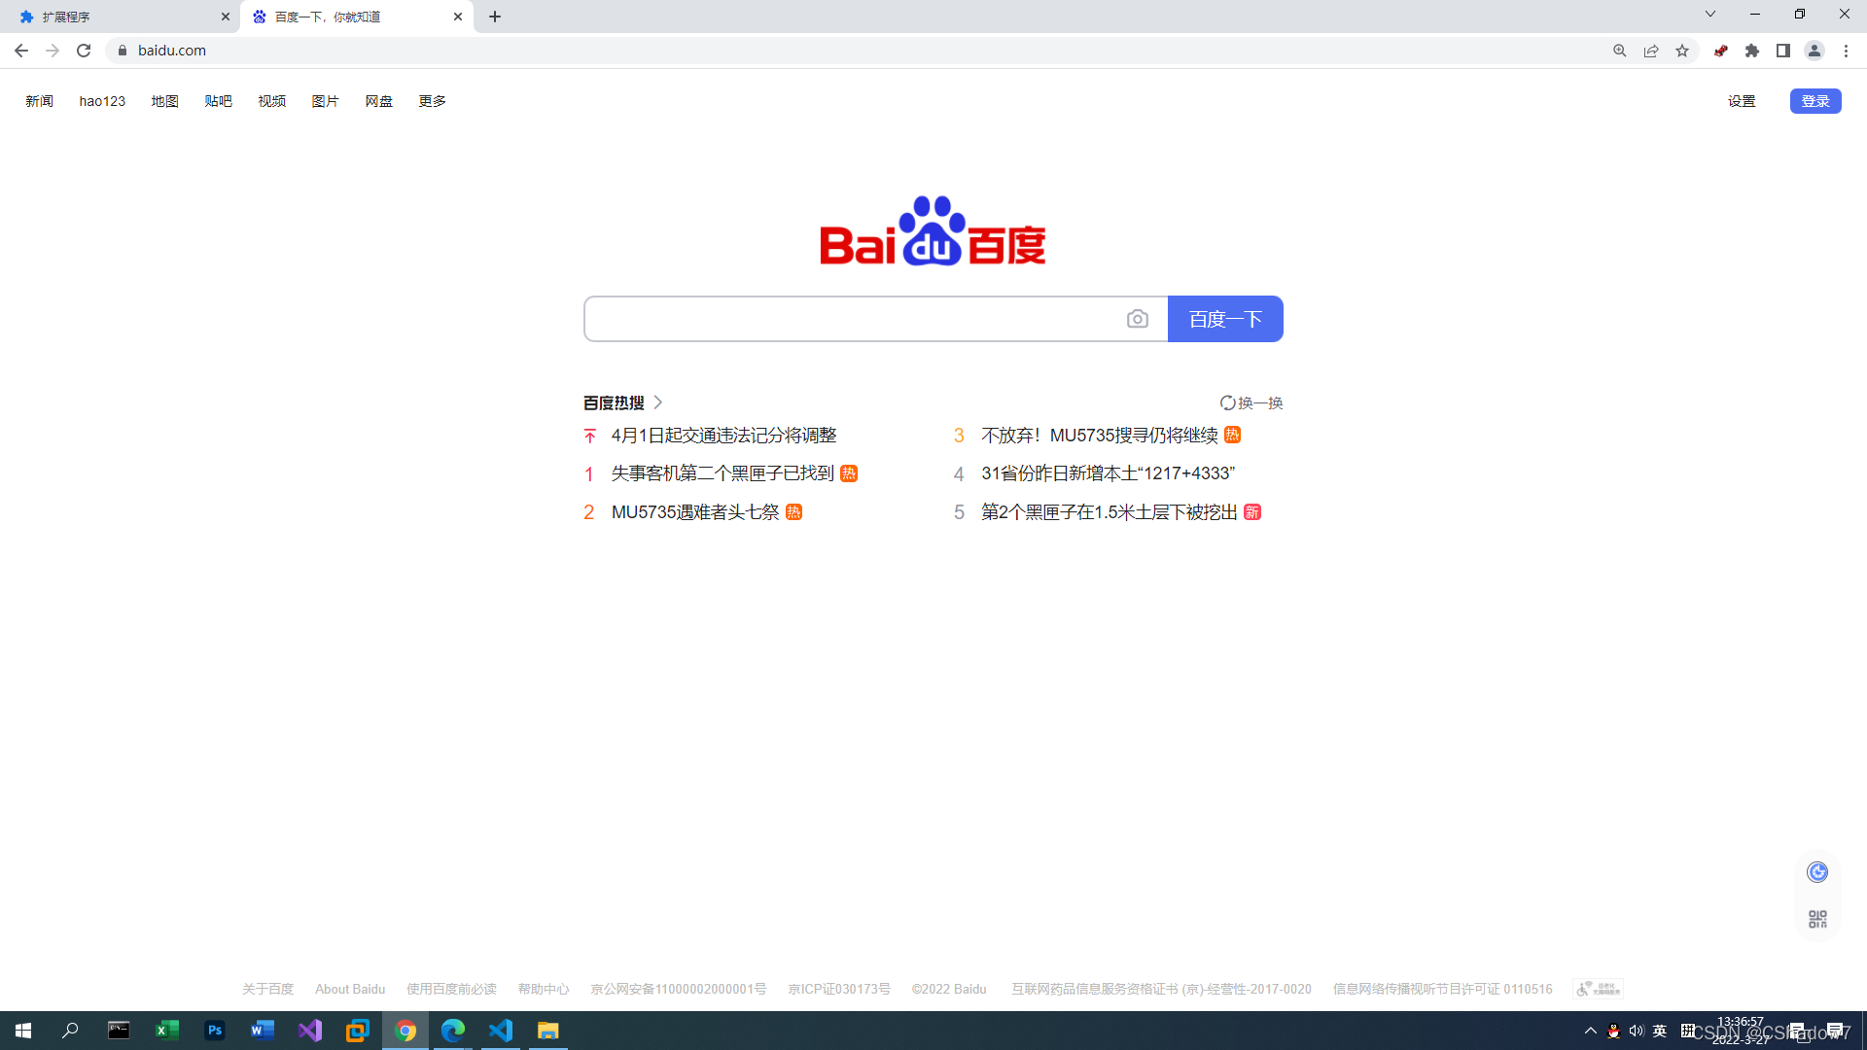Viewport: 1867px width, 1050px height.
Task: Open the Extensions puzzle icon
Action: [x=1752, y=51]
